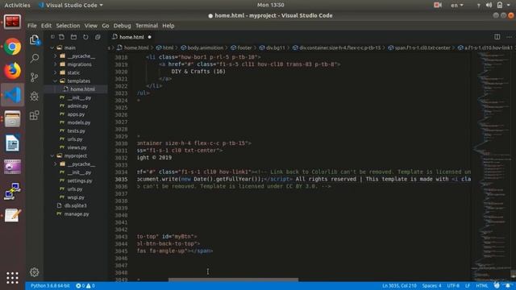516x290 pixels.
Task: Open the Search view in activity bar
Action: click(x=34, y=59)
